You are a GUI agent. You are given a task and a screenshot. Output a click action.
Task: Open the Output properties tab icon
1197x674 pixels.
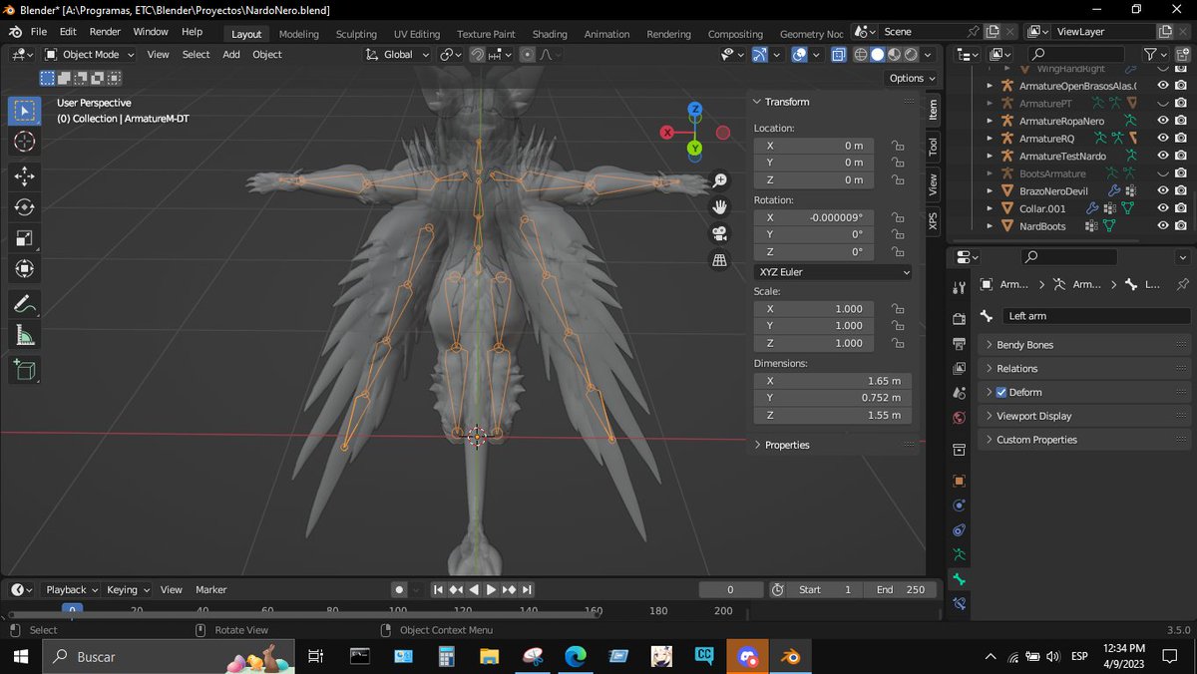click(x=960, y=344)
